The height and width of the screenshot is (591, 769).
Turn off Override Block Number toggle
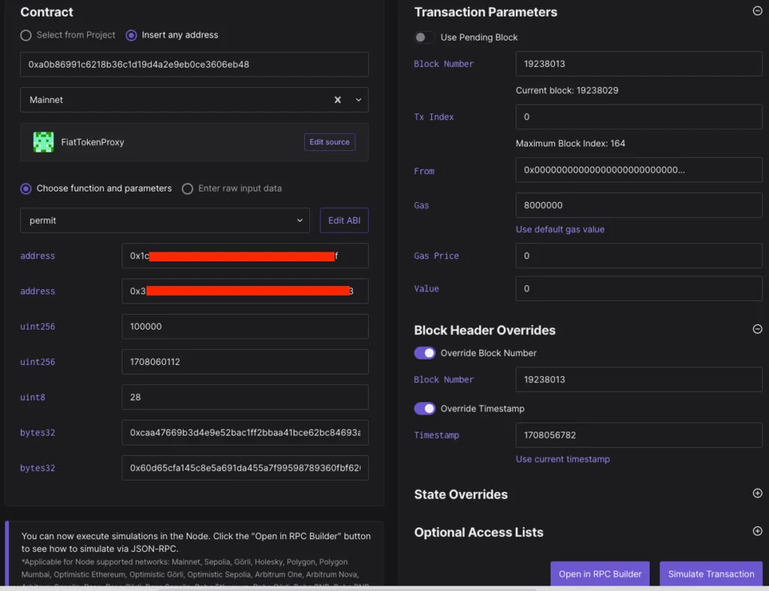pos(424,353)
